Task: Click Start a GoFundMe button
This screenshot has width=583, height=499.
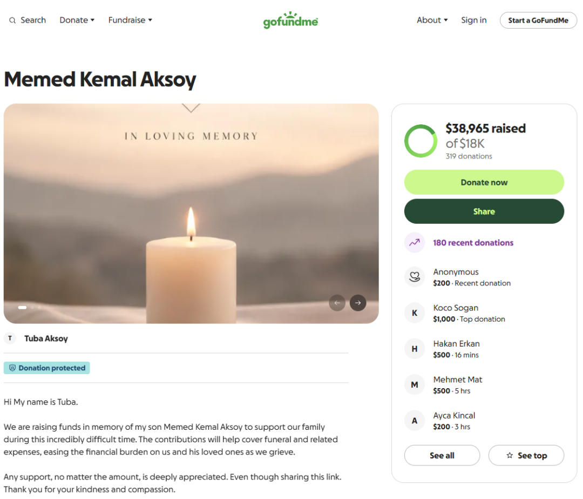Action: pyautogui.click(x=538, y=21)
